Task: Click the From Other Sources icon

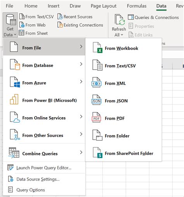Action: pos(15,135)
